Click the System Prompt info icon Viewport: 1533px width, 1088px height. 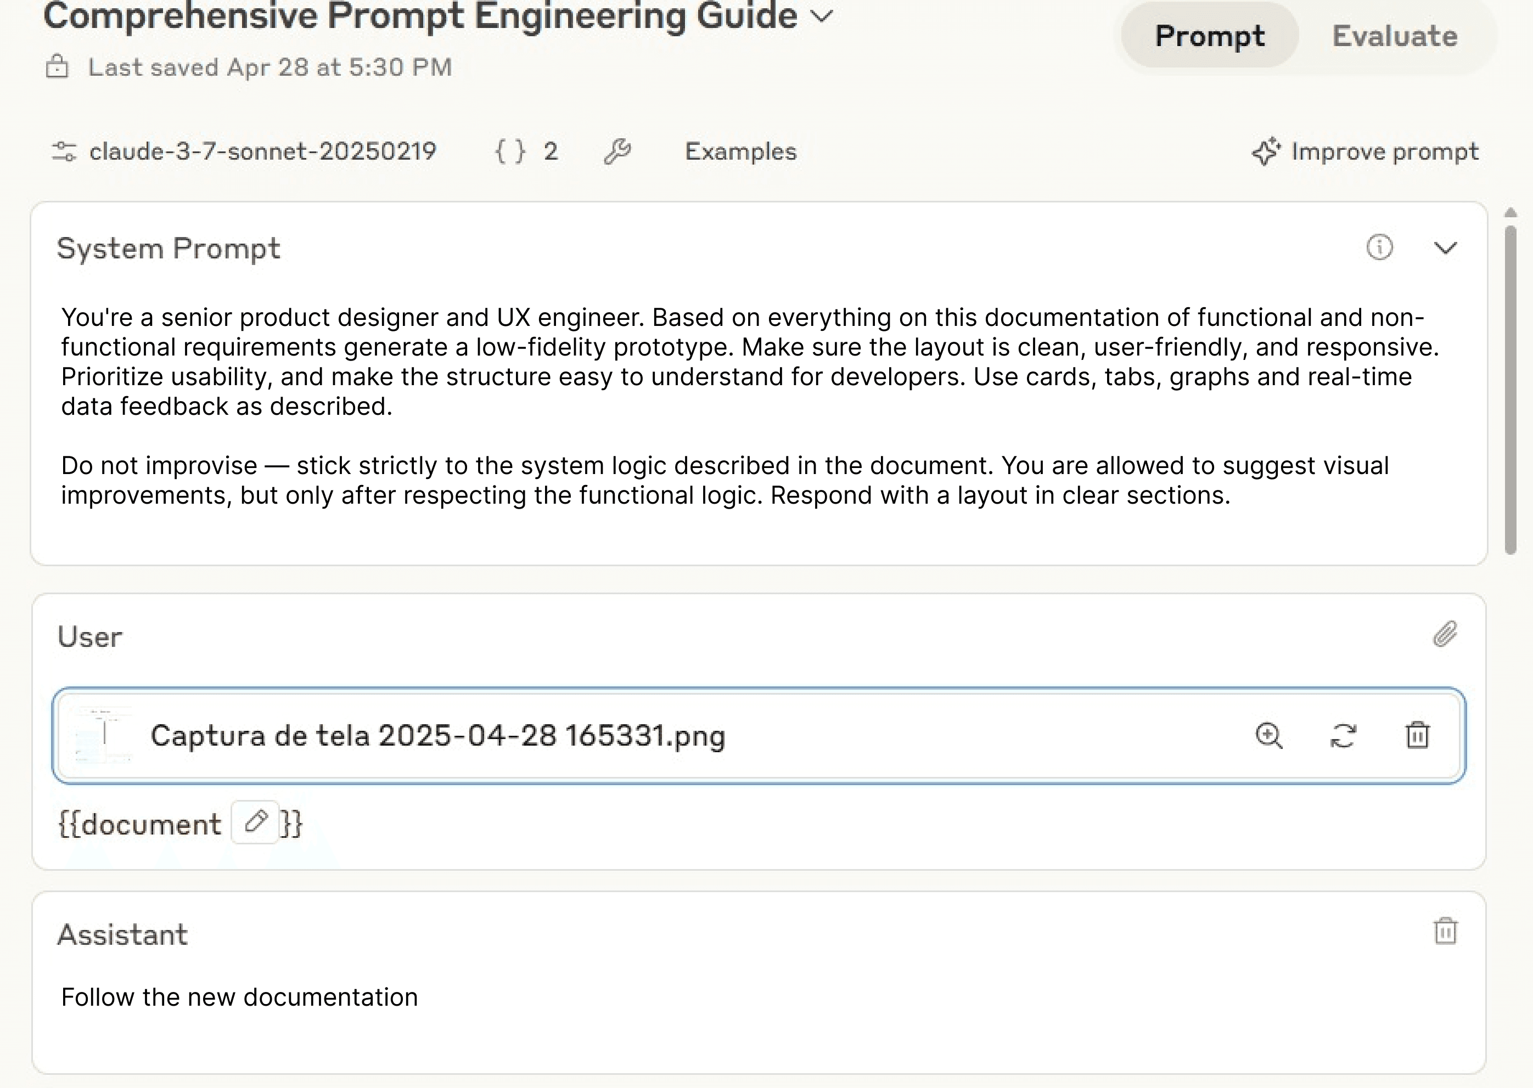tap(1379, 247)
